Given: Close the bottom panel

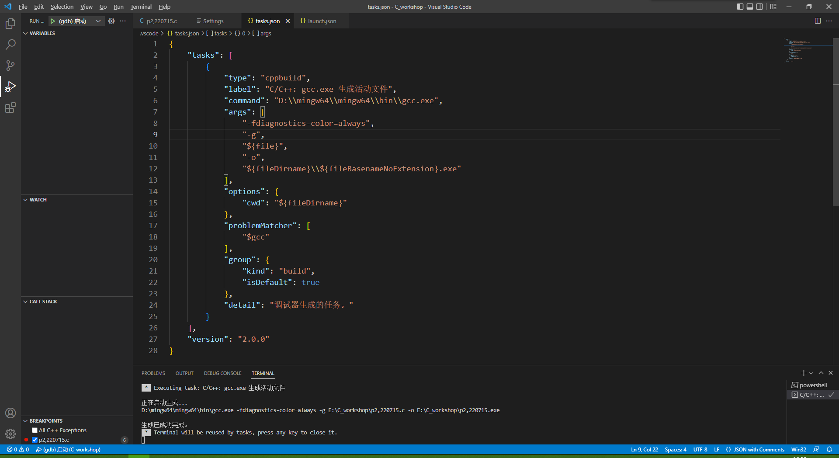Looking at the screenshot, I should 831,373.
